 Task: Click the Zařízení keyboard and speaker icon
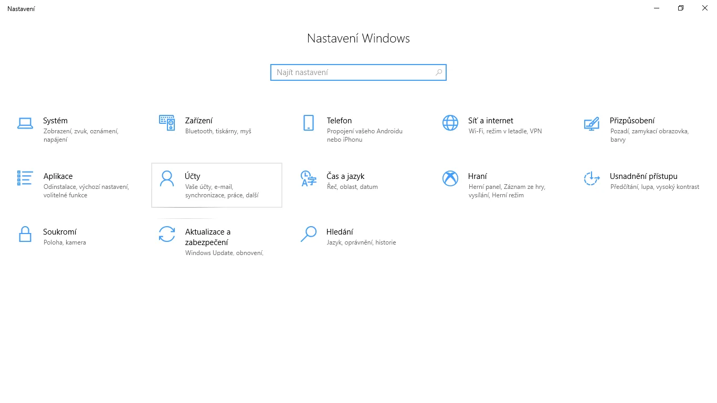click(x=167, y=123)
